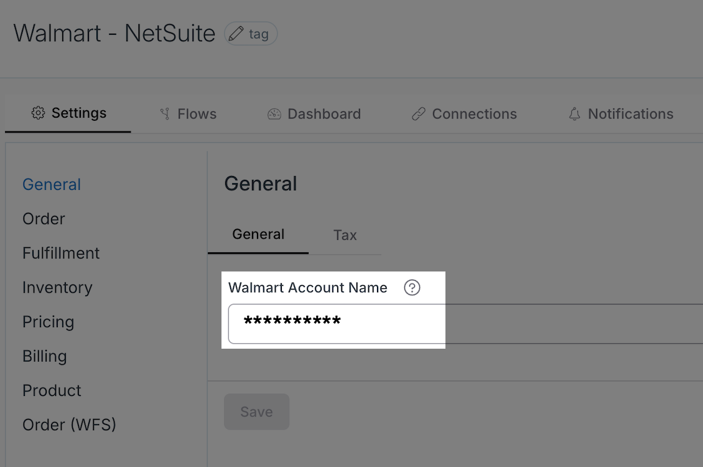Open Order (WFS) settings section

coord(69,425)
